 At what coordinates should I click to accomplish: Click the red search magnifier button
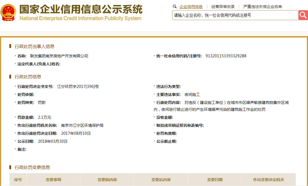pyautogui.click(x=303, y=15)
